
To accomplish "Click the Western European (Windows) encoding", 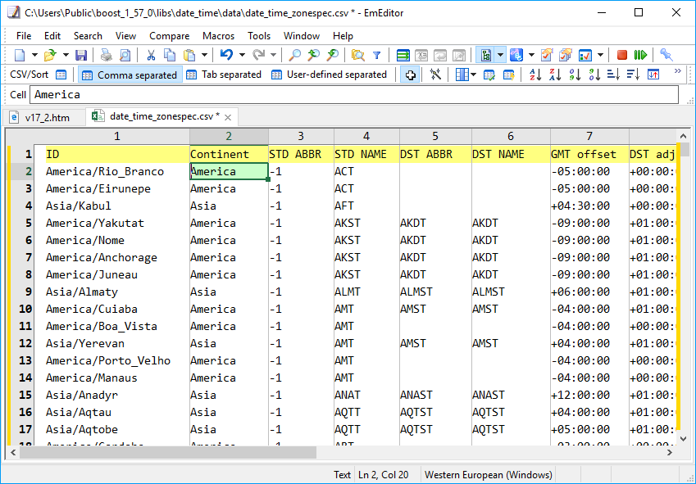I will [x=488, y=474].
